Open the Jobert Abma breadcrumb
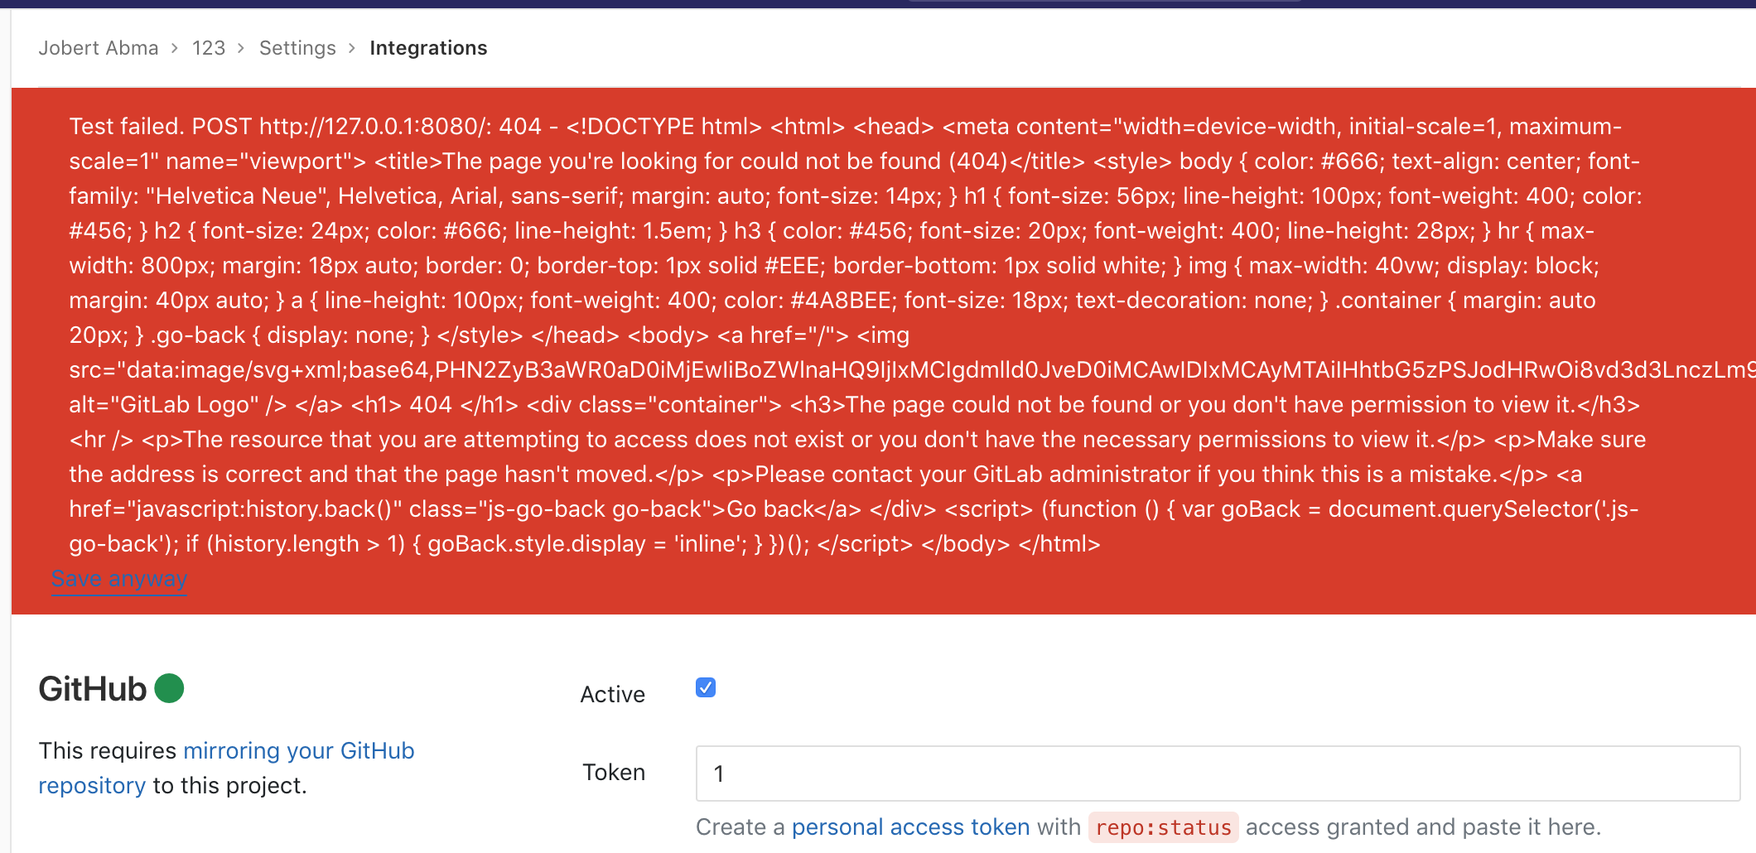The height and width of the screenshot is (853, 1756). click(98, 48)
